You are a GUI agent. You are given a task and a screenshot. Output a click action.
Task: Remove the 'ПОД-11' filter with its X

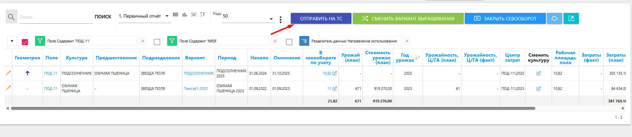143,41
